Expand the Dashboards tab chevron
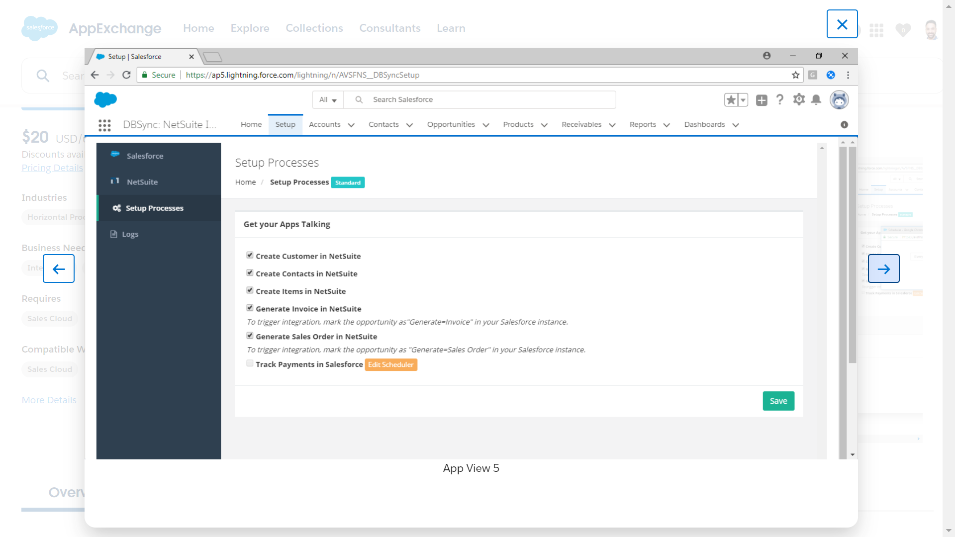This screenshot has width=955, height=537. coord(736,125)
